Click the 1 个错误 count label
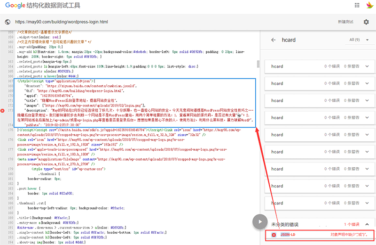This screenshot has width=376, height=245. pos(352,224)
